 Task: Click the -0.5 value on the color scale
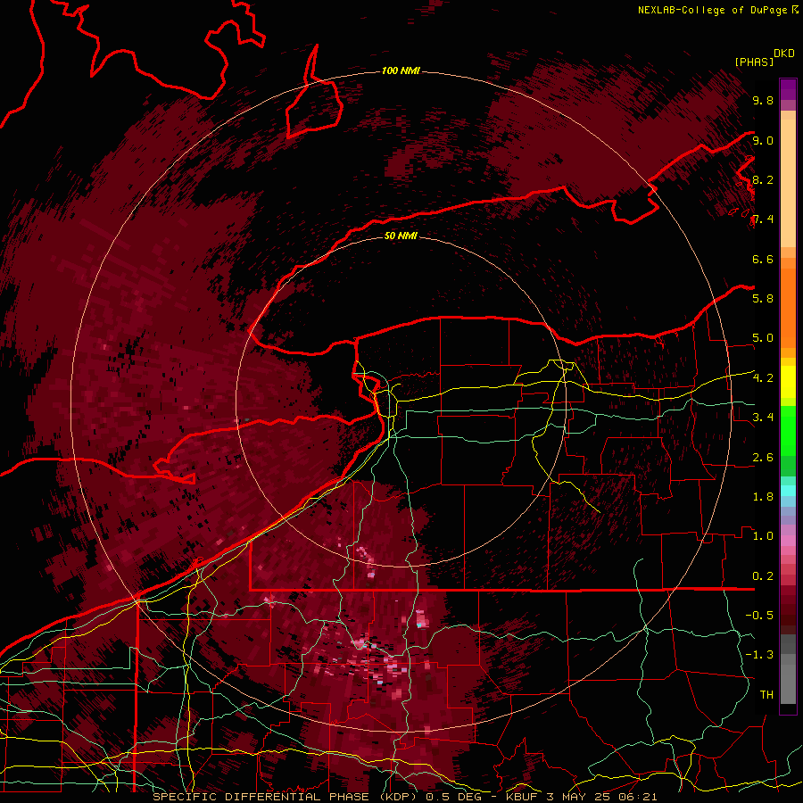[759, 615]
